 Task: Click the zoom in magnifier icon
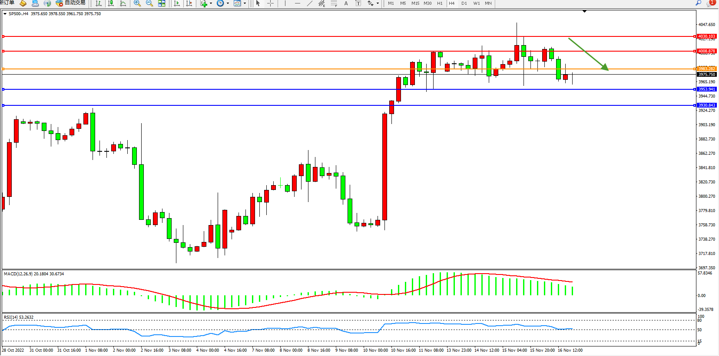coord(137,3)
